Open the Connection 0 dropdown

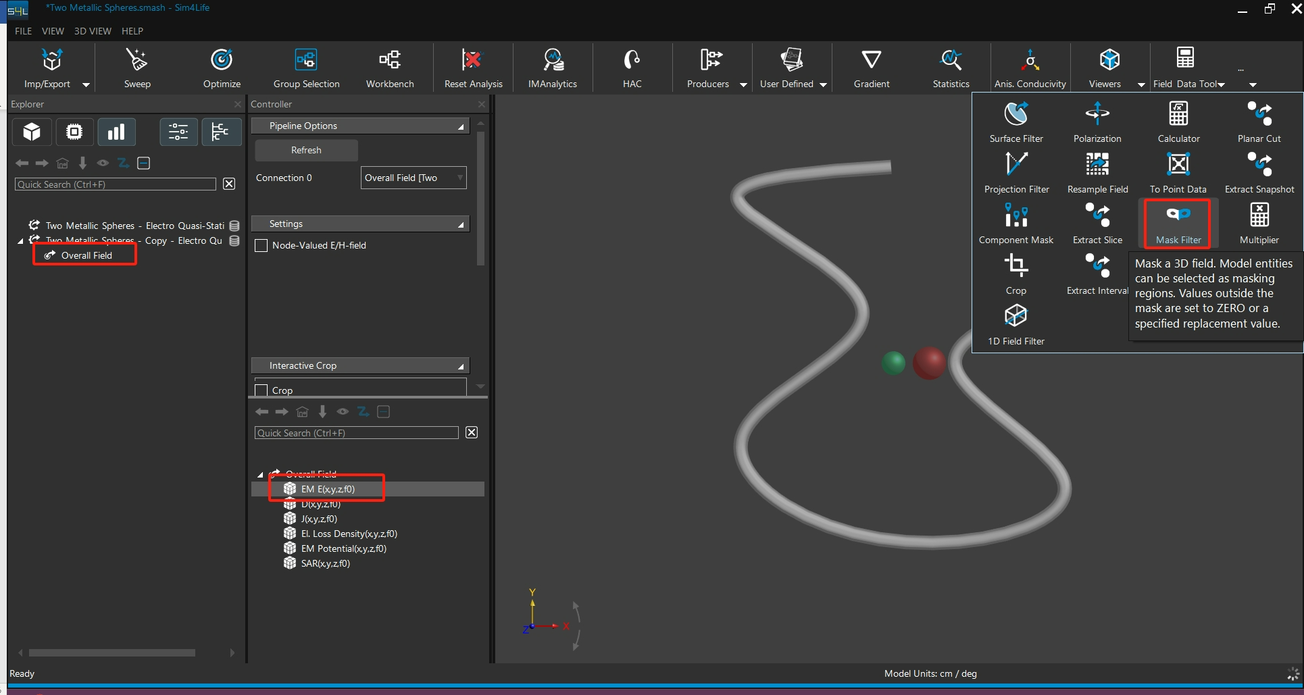tap(413, 178)
